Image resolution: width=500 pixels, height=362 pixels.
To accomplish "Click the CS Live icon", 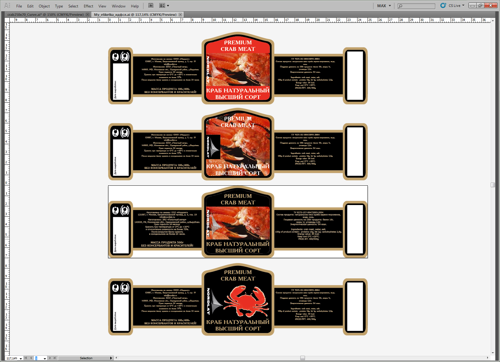I will click(x=443, y=6).
